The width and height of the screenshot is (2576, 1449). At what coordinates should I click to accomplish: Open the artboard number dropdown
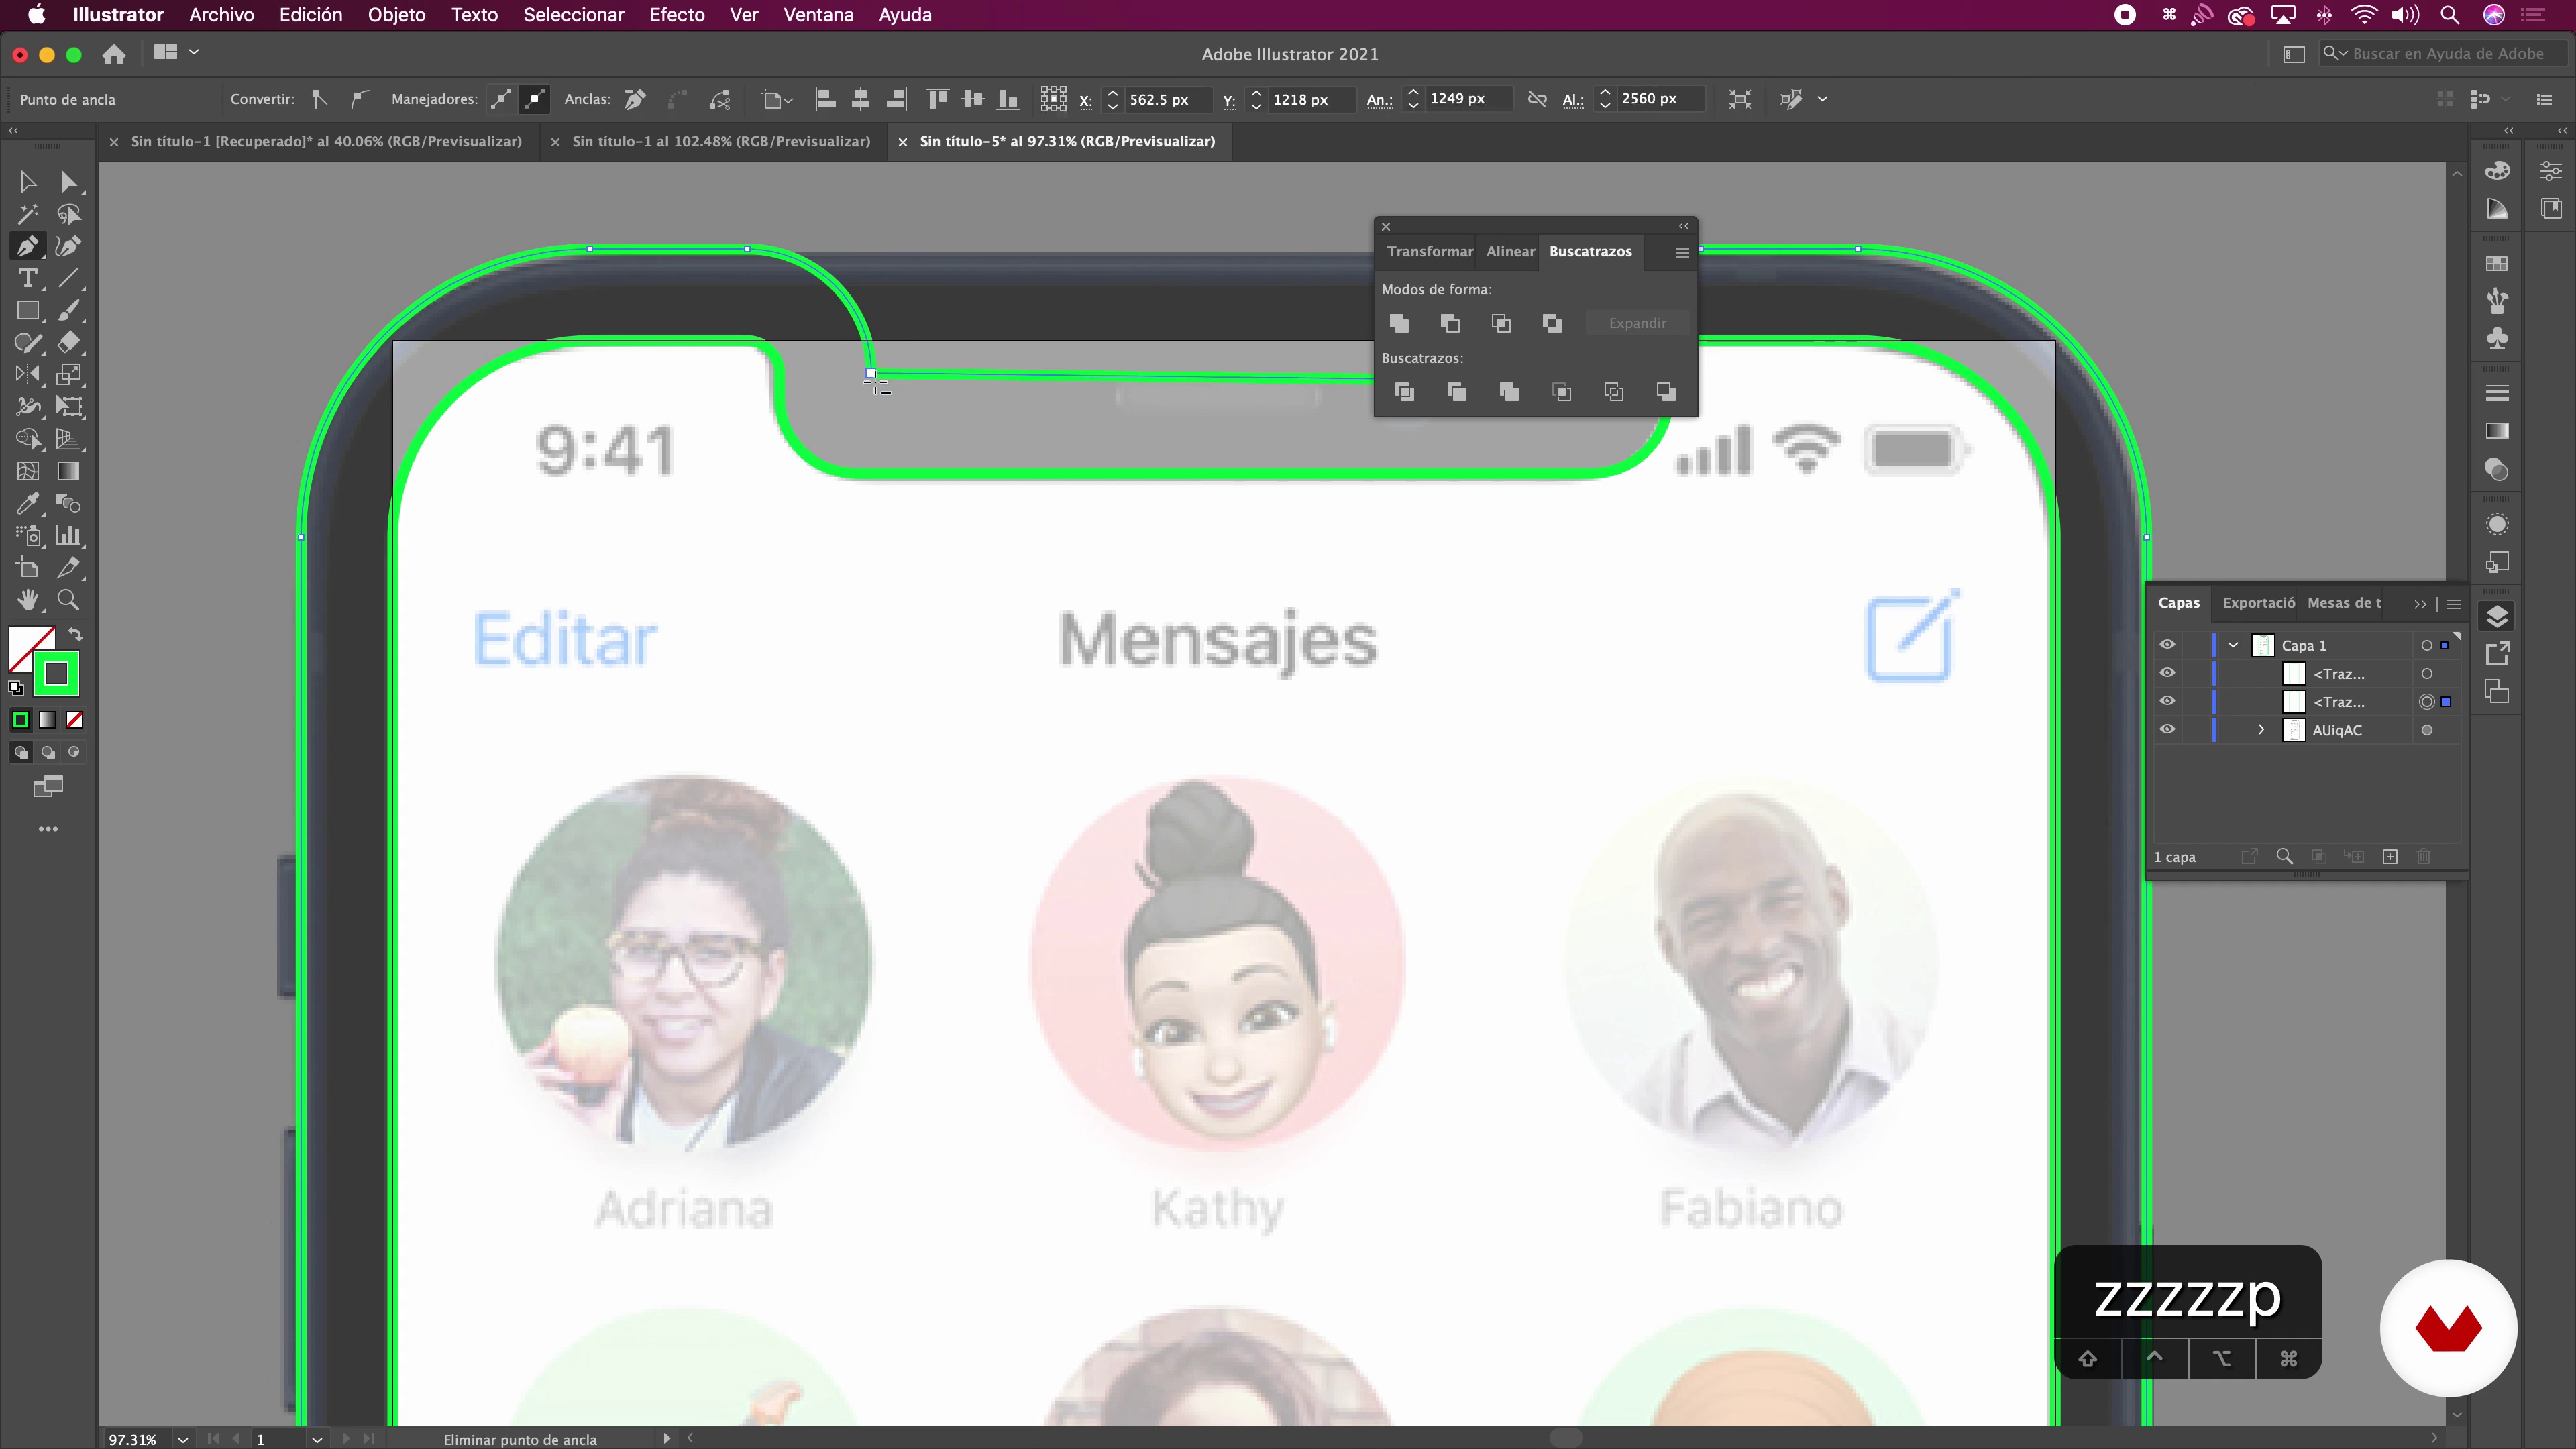click(x=317, y=1439)
